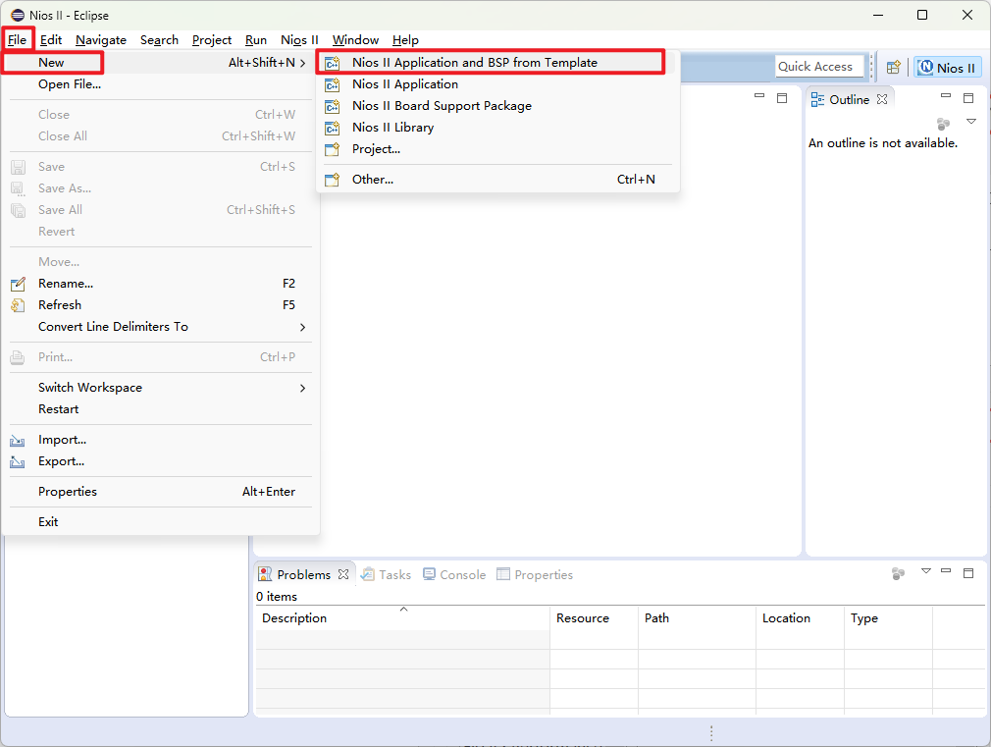Image resolution: width=991 pixels, height=747 pixels.
Task: Open the Nios II menu
Action: tap(299, 40)
